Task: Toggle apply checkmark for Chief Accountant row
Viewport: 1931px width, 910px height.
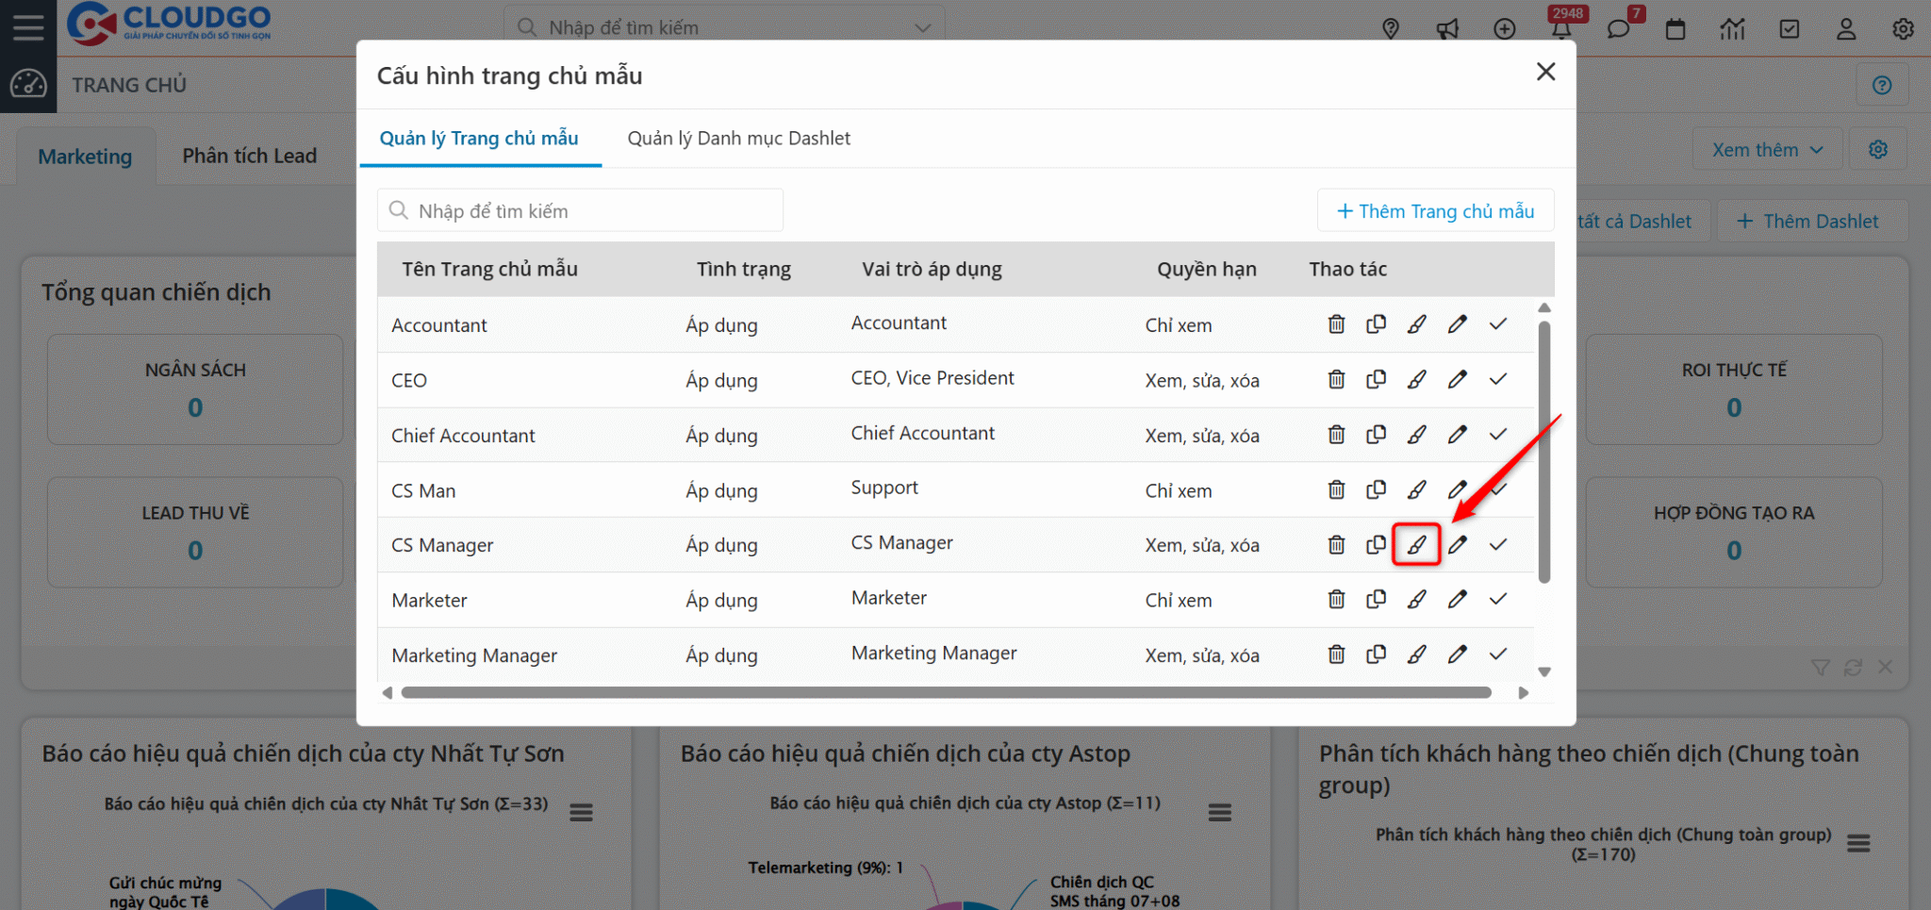Action: 1498,434
